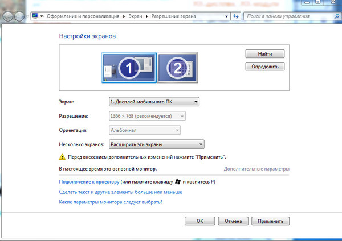This screenshot has width=342, height=241.
Task: Open the Разрешение resolution dropdown
Action: (x=146, y=117)
